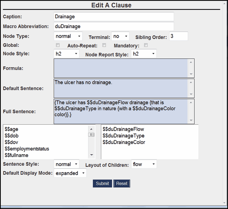Click into the Caption text field
This screenshot has height=209, width=228.
[114, 17]
